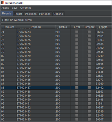Click length value 30254
This screenshot has width=112, height=122.
(100, 32)
